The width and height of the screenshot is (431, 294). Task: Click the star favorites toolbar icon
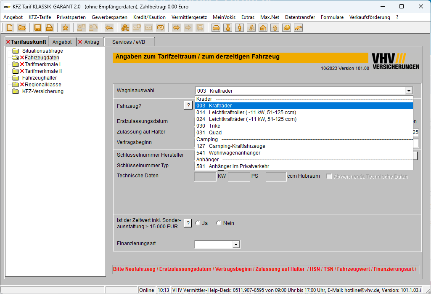[65, 28]
